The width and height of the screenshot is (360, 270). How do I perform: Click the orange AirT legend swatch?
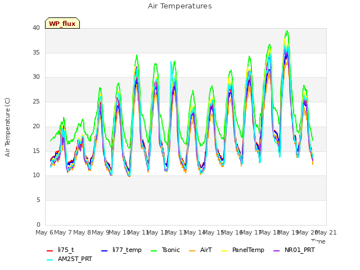pyautogui.click(x=192, y=251)
